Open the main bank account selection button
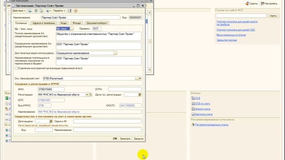The height and width of the screenshot is (160, 285). click(x=136, y=78)
